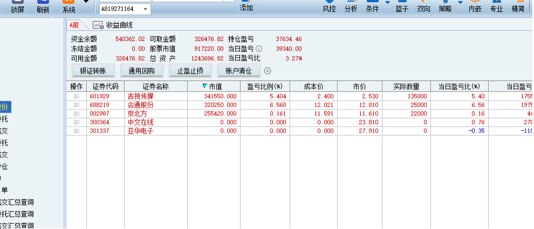Click the 总资产 value 1243696.82
Image resolution: width=534 pixels, height=229 pixels.
pos(208,58)
